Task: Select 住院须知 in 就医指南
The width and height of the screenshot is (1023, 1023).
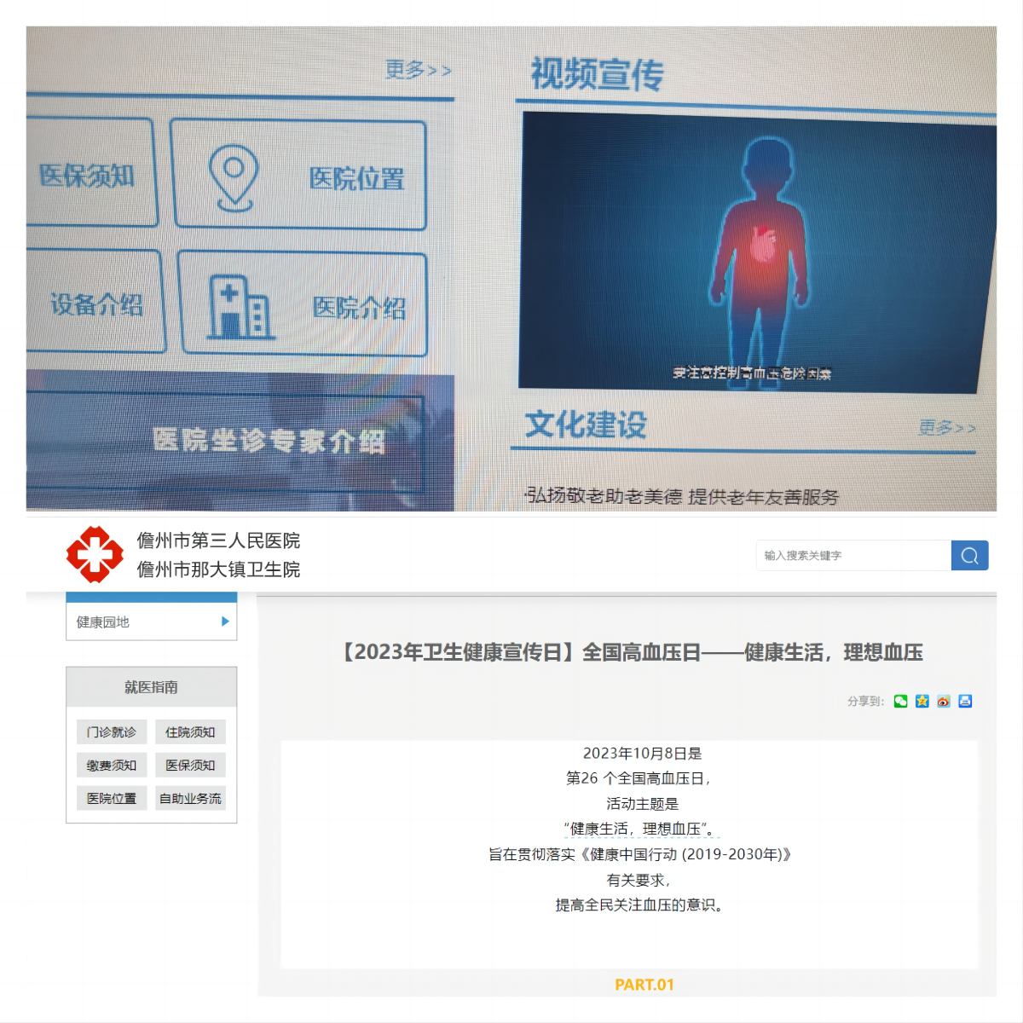Action: point(190,731)
